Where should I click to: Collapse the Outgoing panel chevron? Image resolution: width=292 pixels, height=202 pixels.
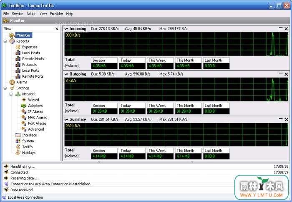(x=66, y=74)
